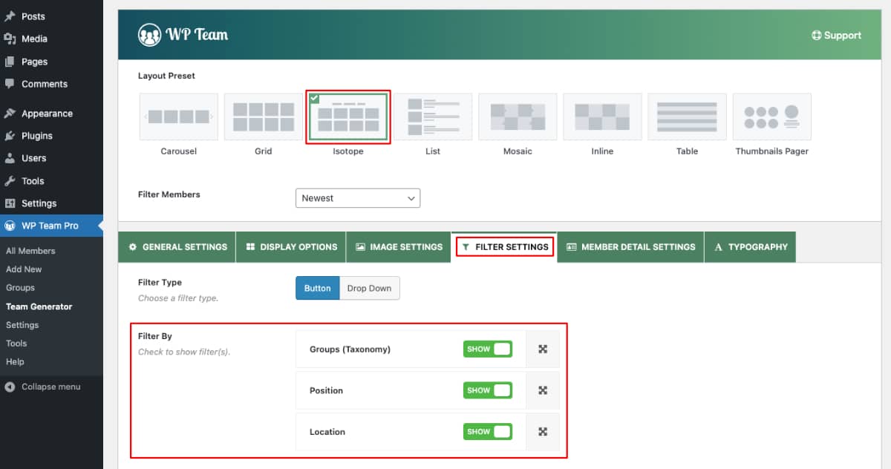Open the Add New submenu link
The width and height of the screenshot is (891, 469).
pyautogui.click(x=24, y=269)
